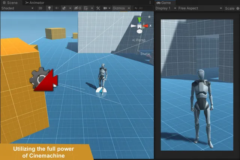Click the gizmo center cube
240x160 pixels.
point(139,26)
